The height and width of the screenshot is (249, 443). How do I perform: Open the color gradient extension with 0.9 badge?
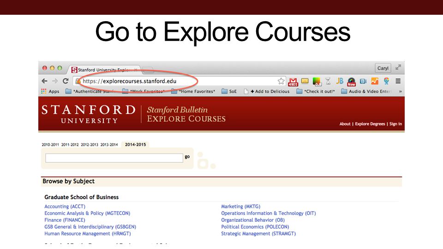pos(317,82)
